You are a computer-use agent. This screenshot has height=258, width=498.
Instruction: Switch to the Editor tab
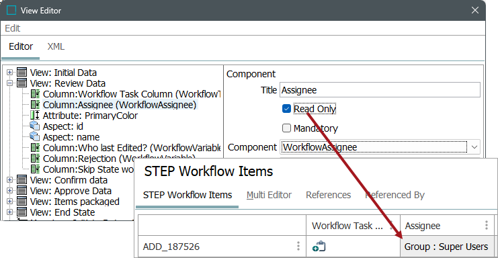(21, 46)
